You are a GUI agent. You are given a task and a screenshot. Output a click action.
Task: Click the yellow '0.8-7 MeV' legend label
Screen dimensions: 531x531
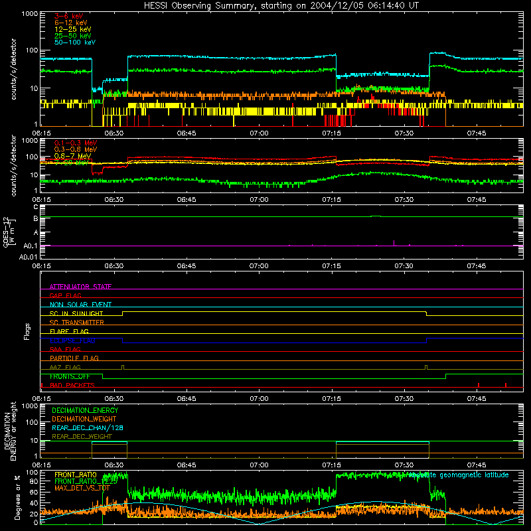[x=72, y=156]
